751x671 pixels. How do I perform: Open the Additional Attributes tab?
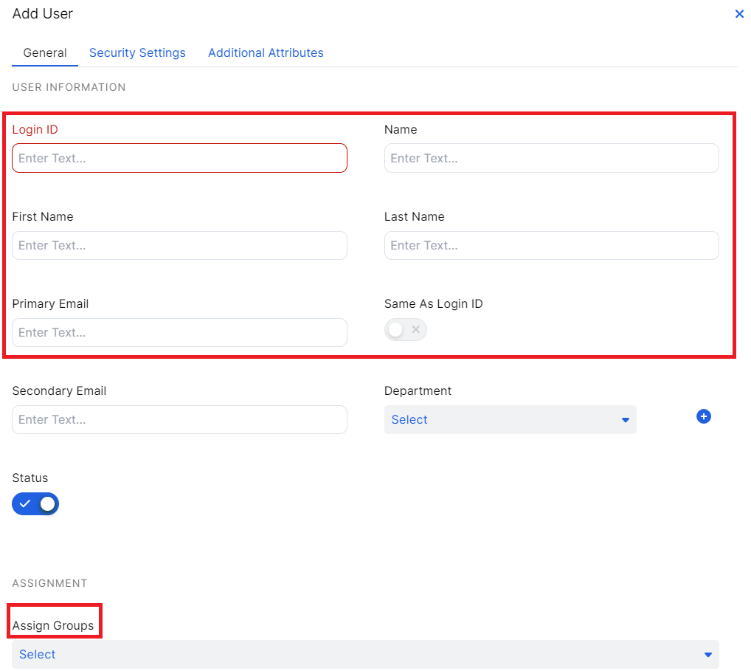[x=266, y=53]
